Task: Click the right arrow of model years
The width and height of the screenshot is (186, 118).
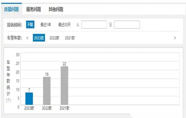Action: (x=175, y=38)
